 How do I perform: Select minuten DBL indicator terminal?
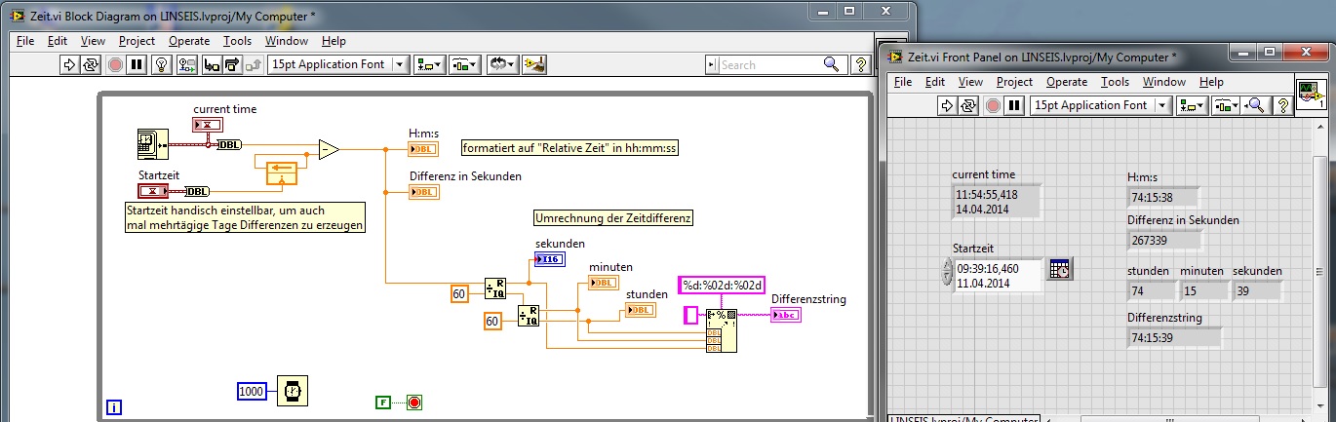604,283
